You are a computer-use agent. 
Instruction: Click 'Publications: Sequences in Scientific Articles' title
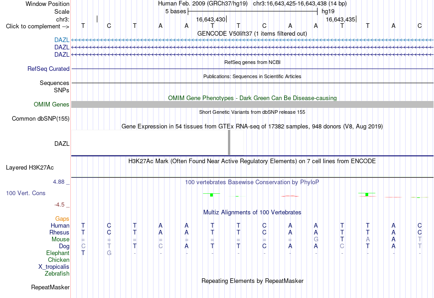pyautogui.click(x=252, y=76)
